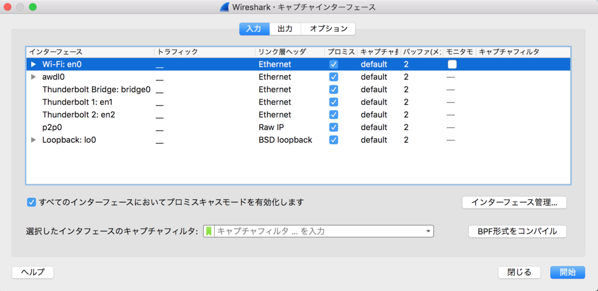Click into the キャプチャフィルタ input field
The height and width of the screenshot is (291, 598).
319,231
